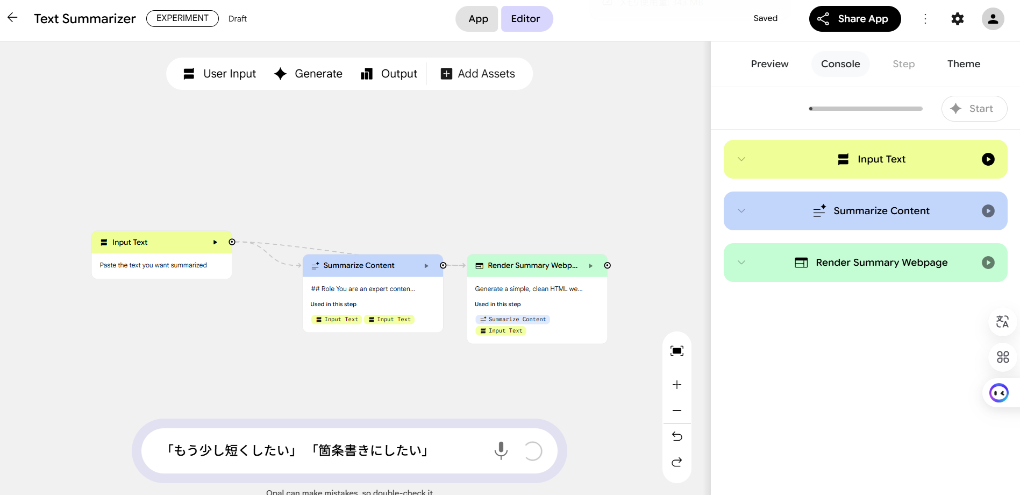Click the EXPERIMENT badge

click(x=182, y=18)
